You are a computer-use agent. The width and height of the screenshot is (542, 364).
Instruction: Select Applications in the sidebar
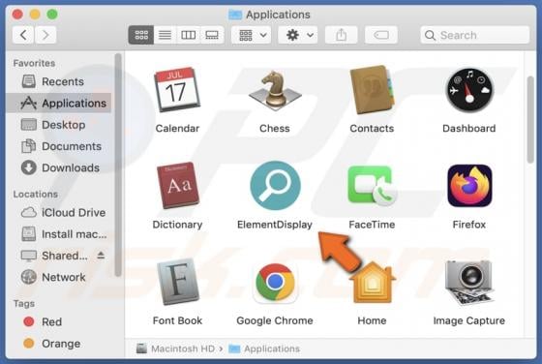pos(59,103)
